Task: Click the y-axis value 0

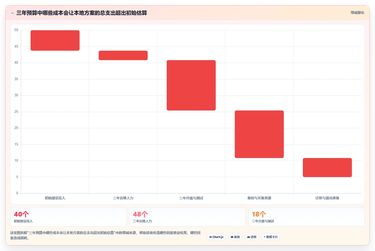Action: coord(17,193)
